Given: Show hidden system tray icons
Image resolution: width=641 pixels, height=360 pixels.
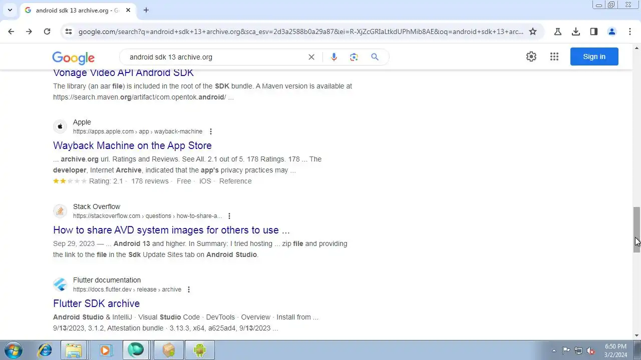Looking at the screenshot, I should point(554,350).
